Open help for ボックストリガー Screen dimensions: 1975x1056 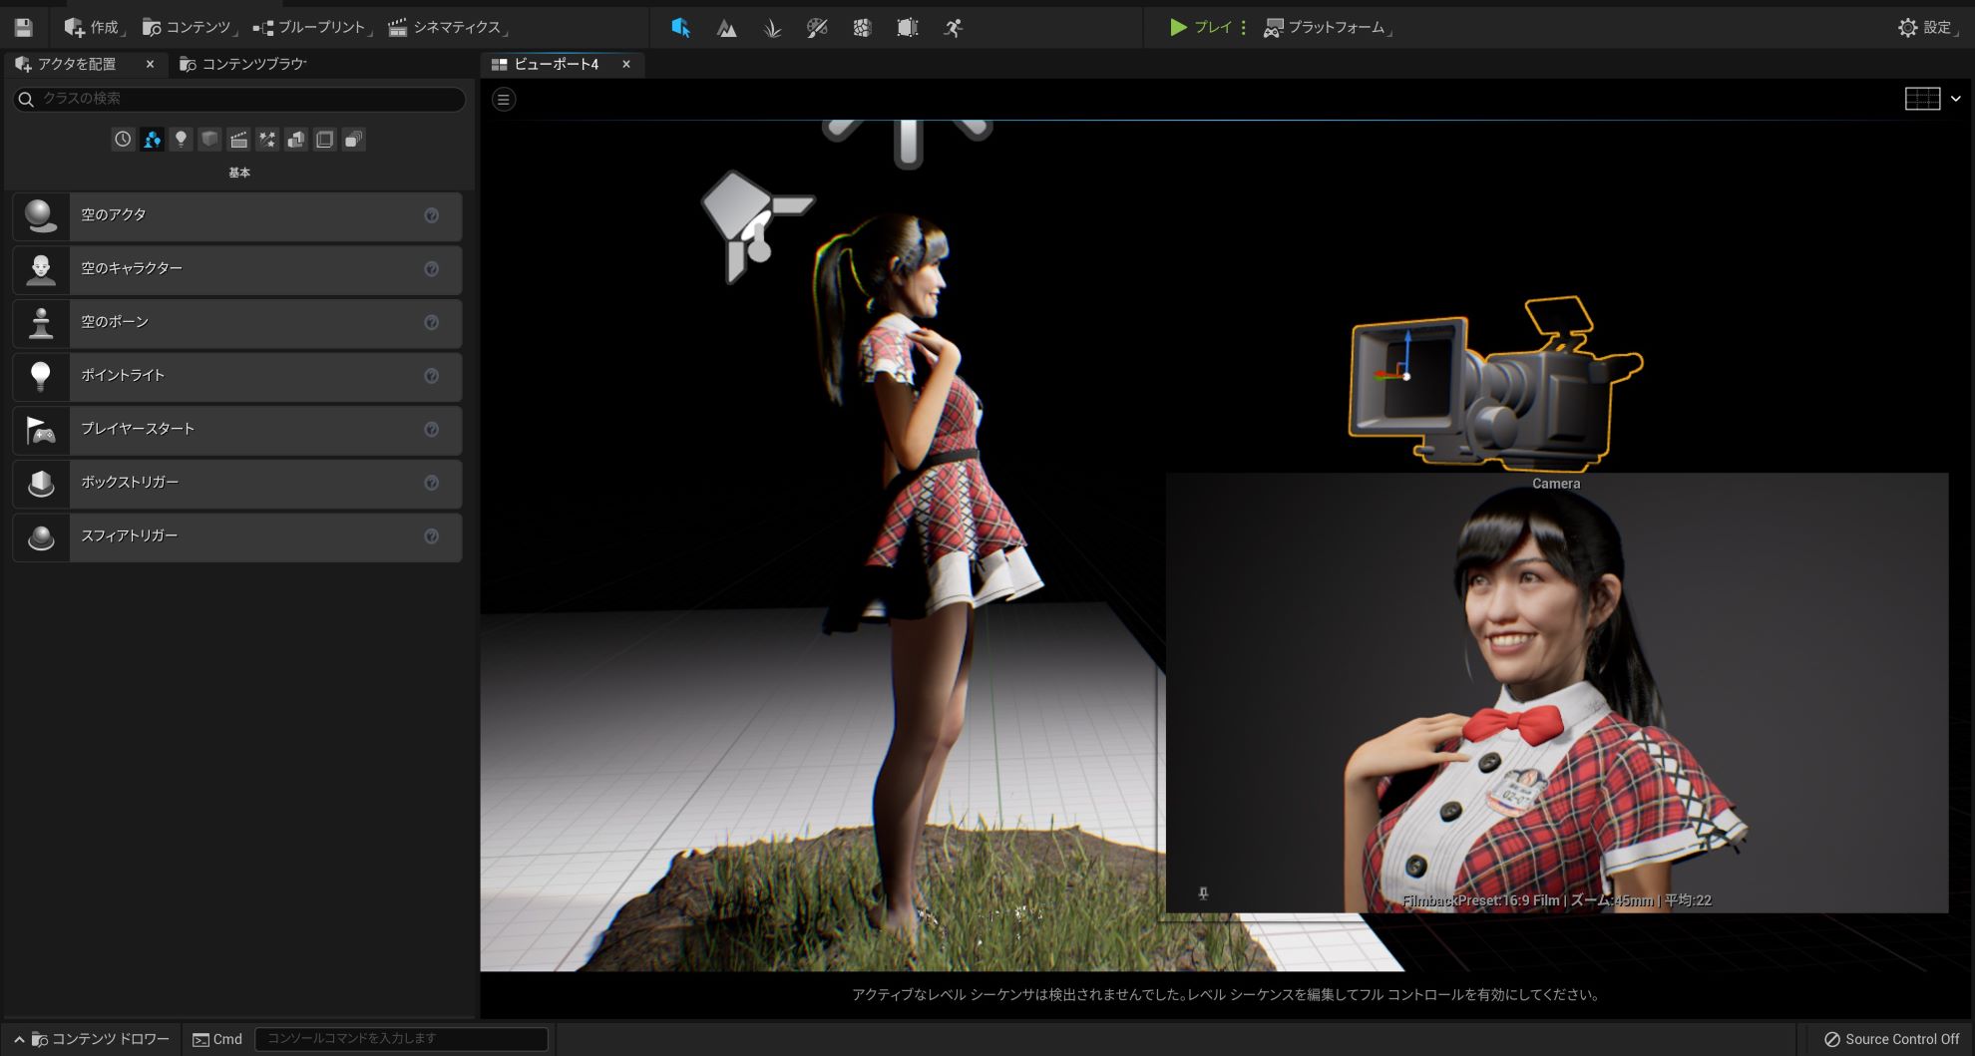(x=432, y=483)
